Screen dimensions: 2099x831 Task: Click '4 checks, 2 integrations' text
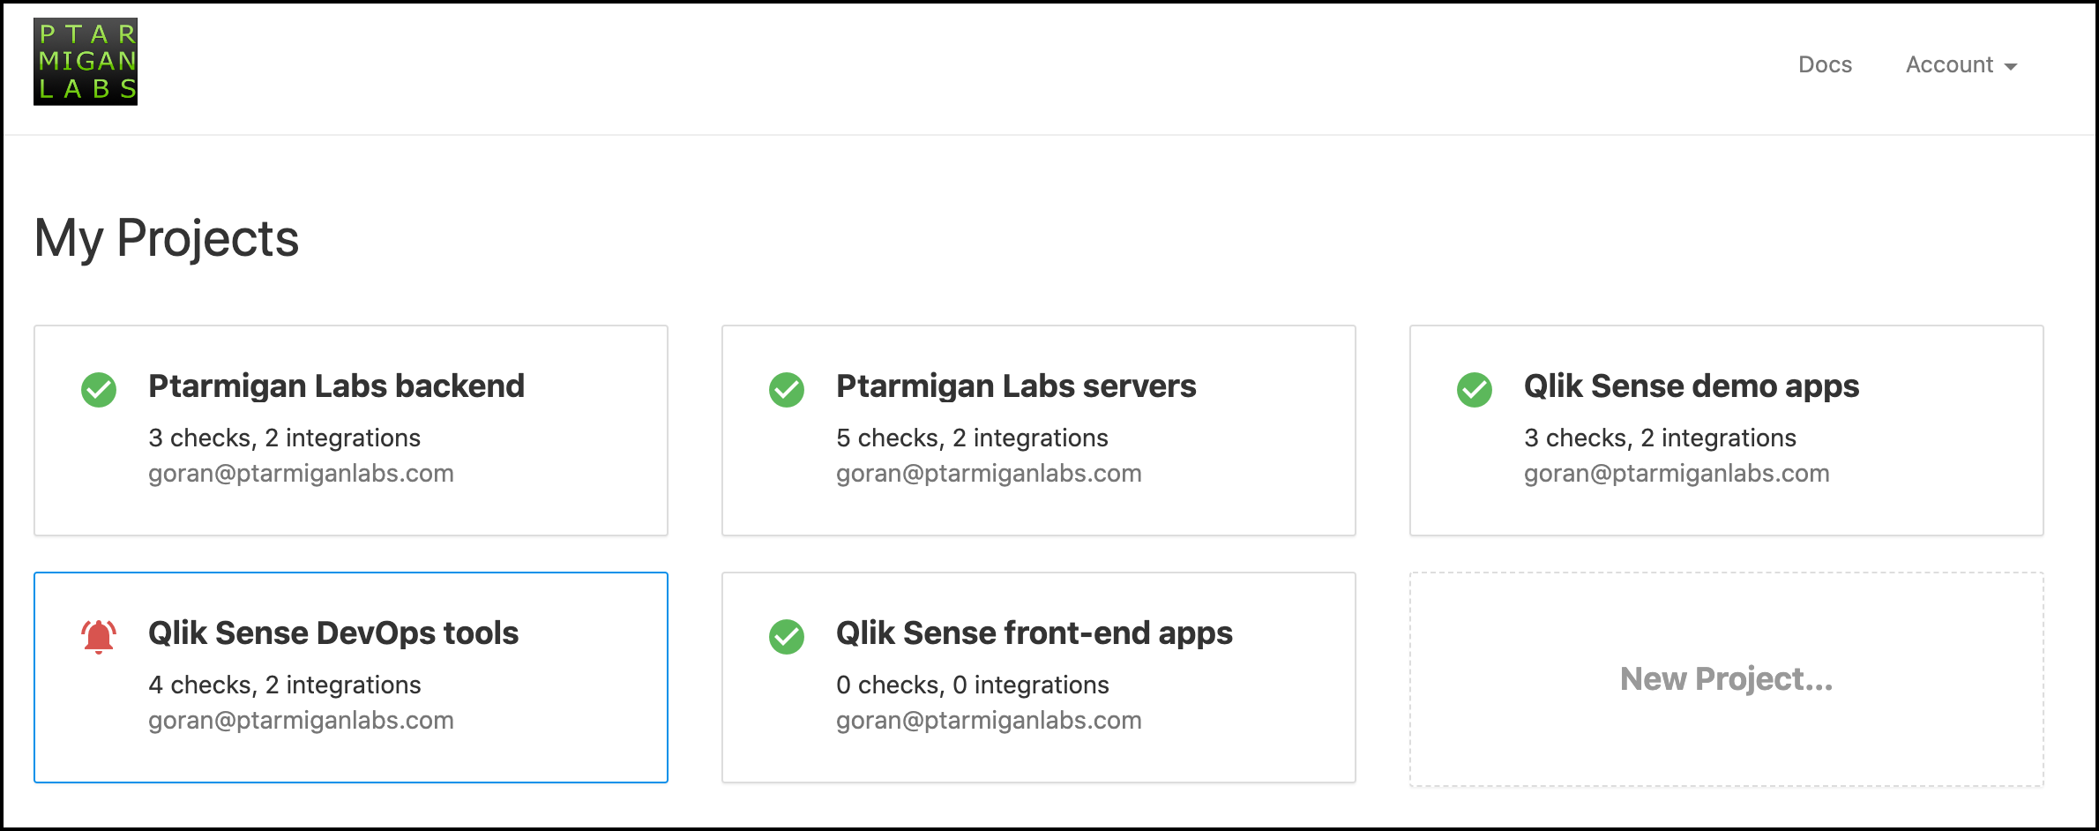285,685
